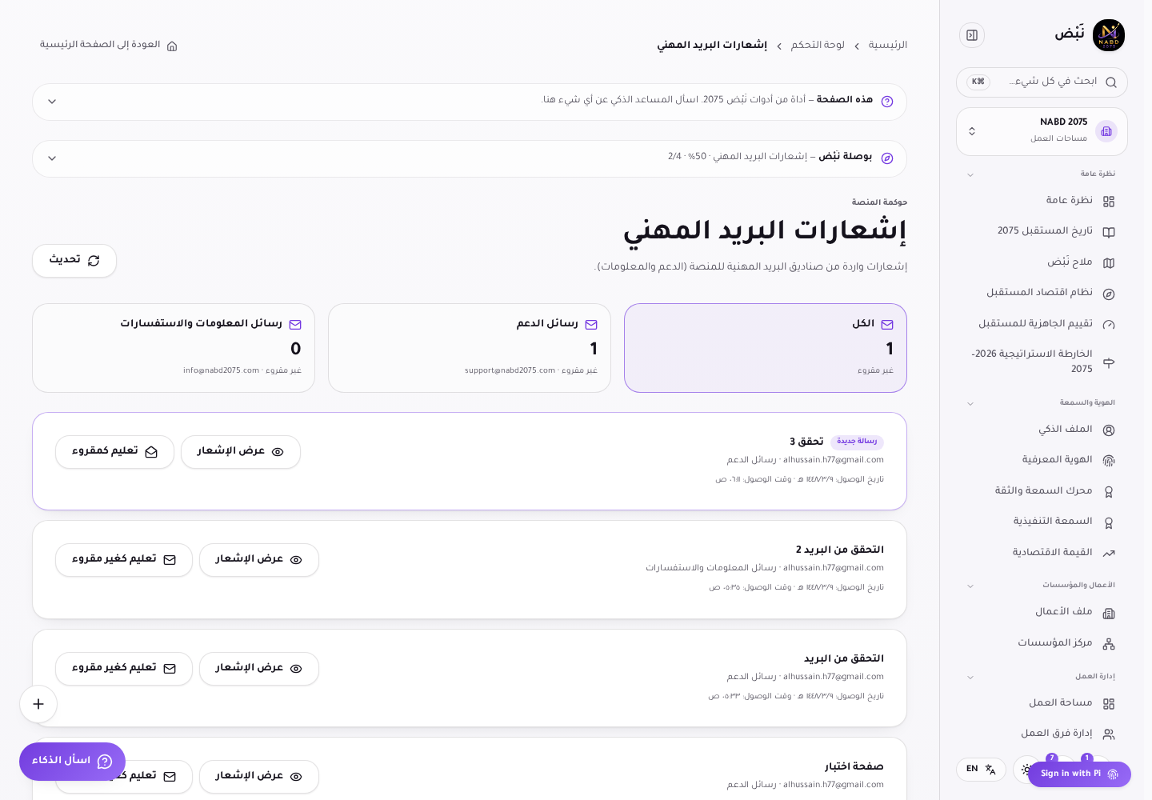Viewport: 1152px width, 800px height.
Task: Click the NABD logo in the sidebar
Action: (1109, 35)
